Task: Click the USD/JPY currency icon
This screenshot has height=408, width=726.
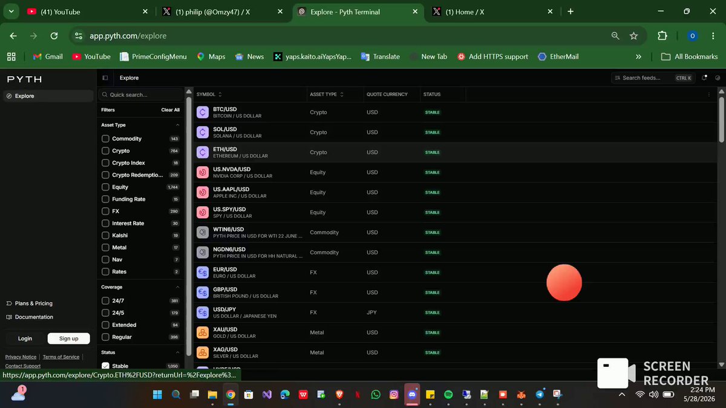Action: (203, 312)
